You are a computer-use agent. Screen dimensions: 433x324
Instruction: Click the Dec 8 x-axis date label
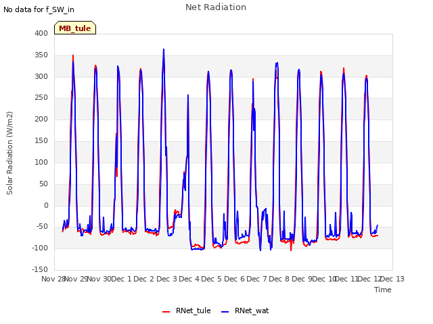[x=279, y=279]
